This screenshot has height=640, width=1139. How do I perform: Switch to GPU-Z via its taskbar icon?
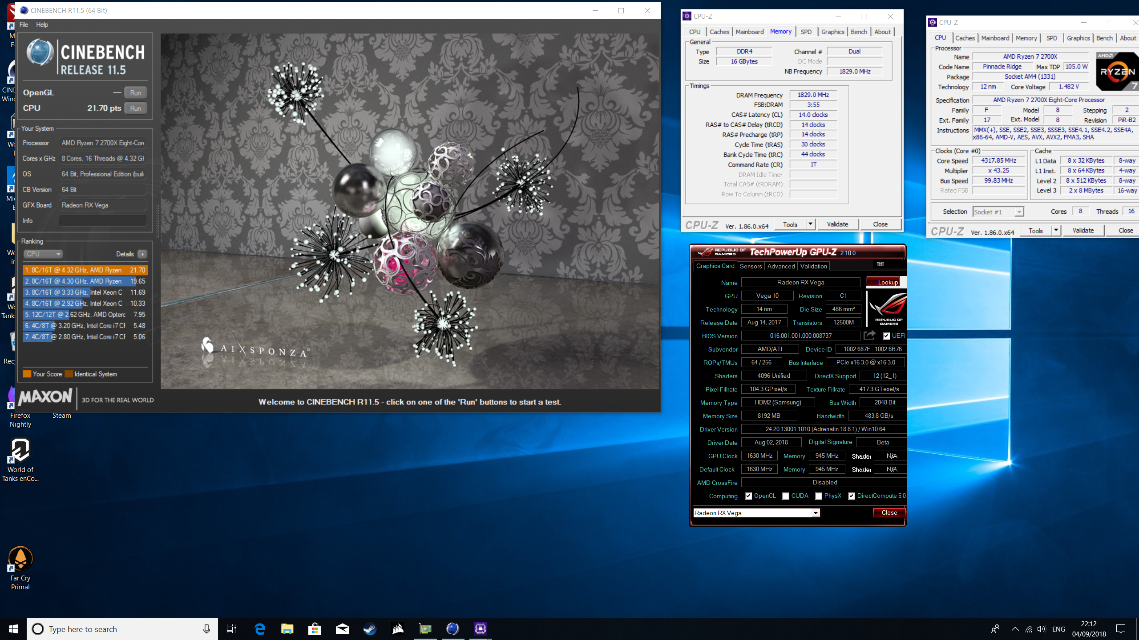(425, 629)
